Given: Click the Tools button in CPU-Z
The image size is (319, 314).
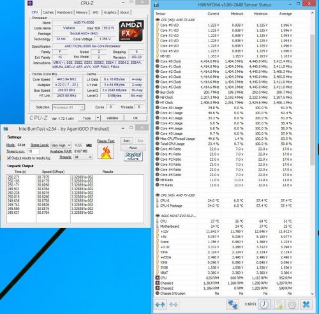Looking at the screenshot, I should (x=87, y=118).
